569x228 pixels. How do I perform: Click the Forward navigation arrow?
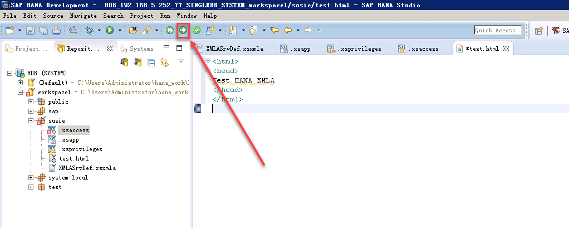click(308, 31)
